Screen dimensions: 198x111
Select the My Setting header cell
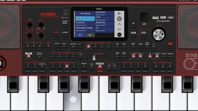point(85,14)
